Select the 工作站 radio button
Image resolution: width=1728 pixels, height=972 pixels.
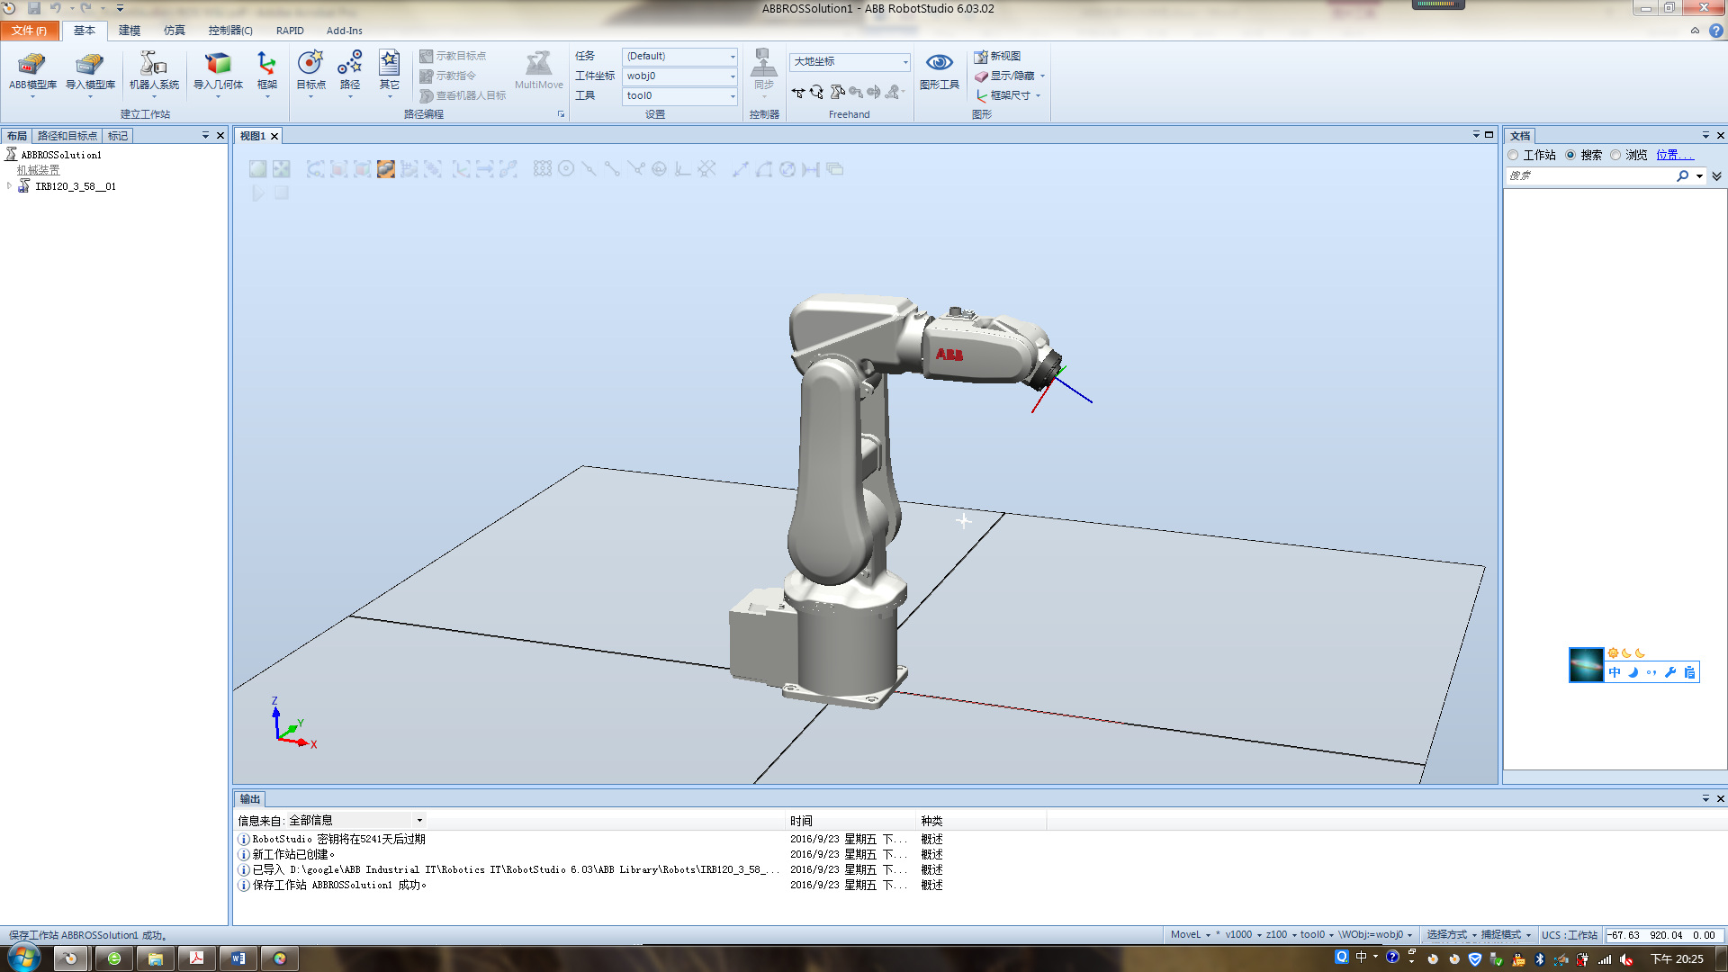(x=1513, y=156)
